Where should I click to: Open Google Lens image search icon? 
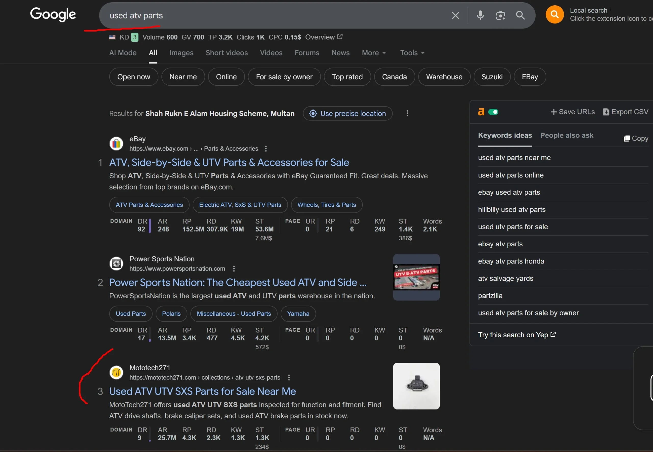pos(500,15)
